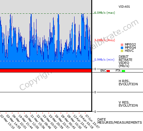Click the 02-Mar 13:10 date label
Viewport: 143px width, 131px height.
click(7, 122)
